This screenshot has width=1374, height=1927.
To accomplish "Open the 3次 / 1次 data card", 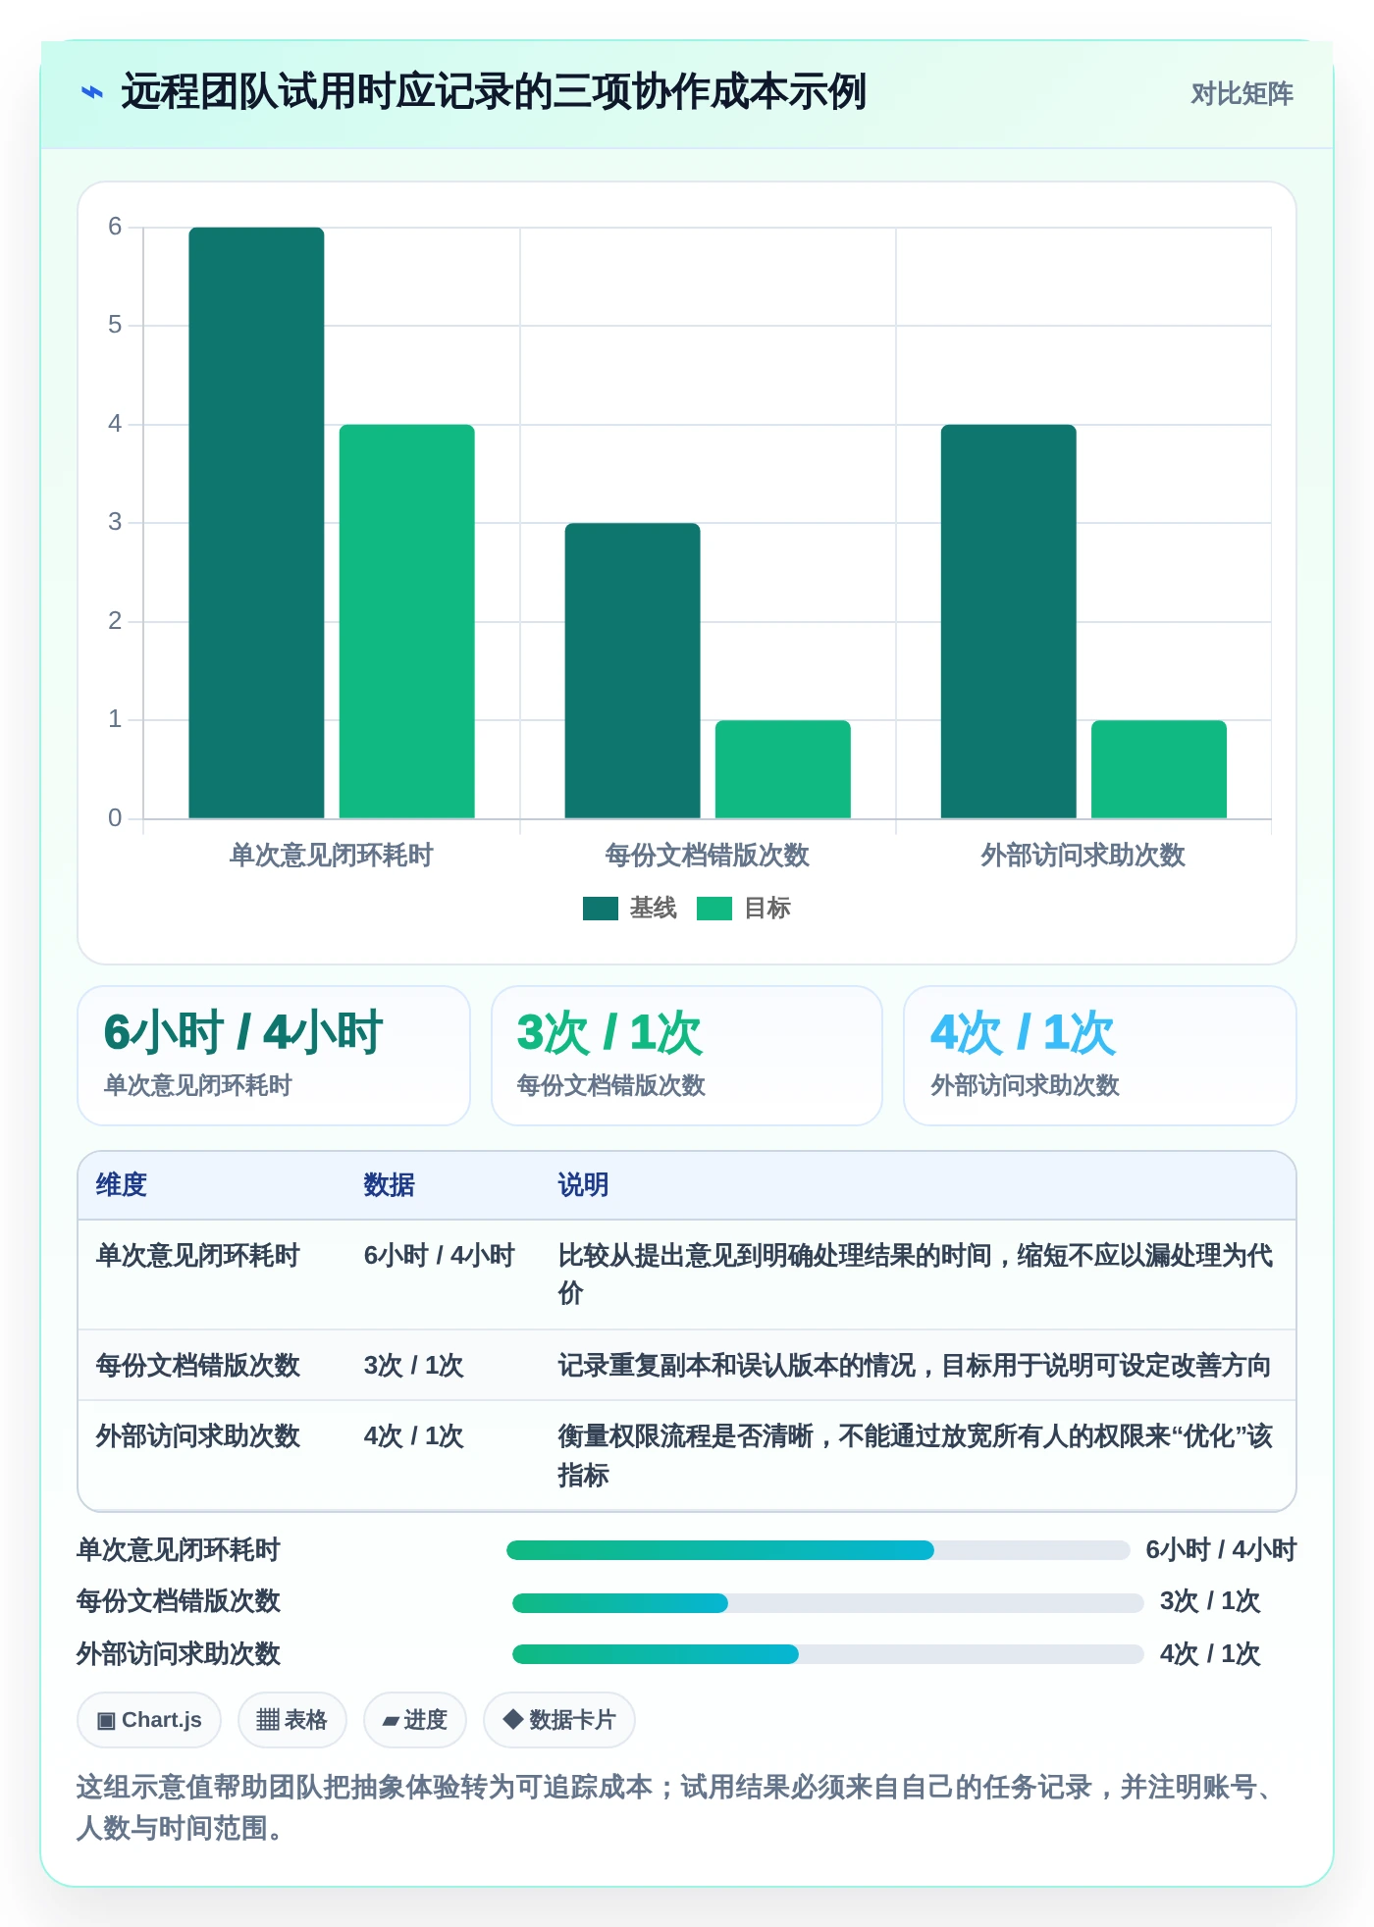I will click(687, 1056).
